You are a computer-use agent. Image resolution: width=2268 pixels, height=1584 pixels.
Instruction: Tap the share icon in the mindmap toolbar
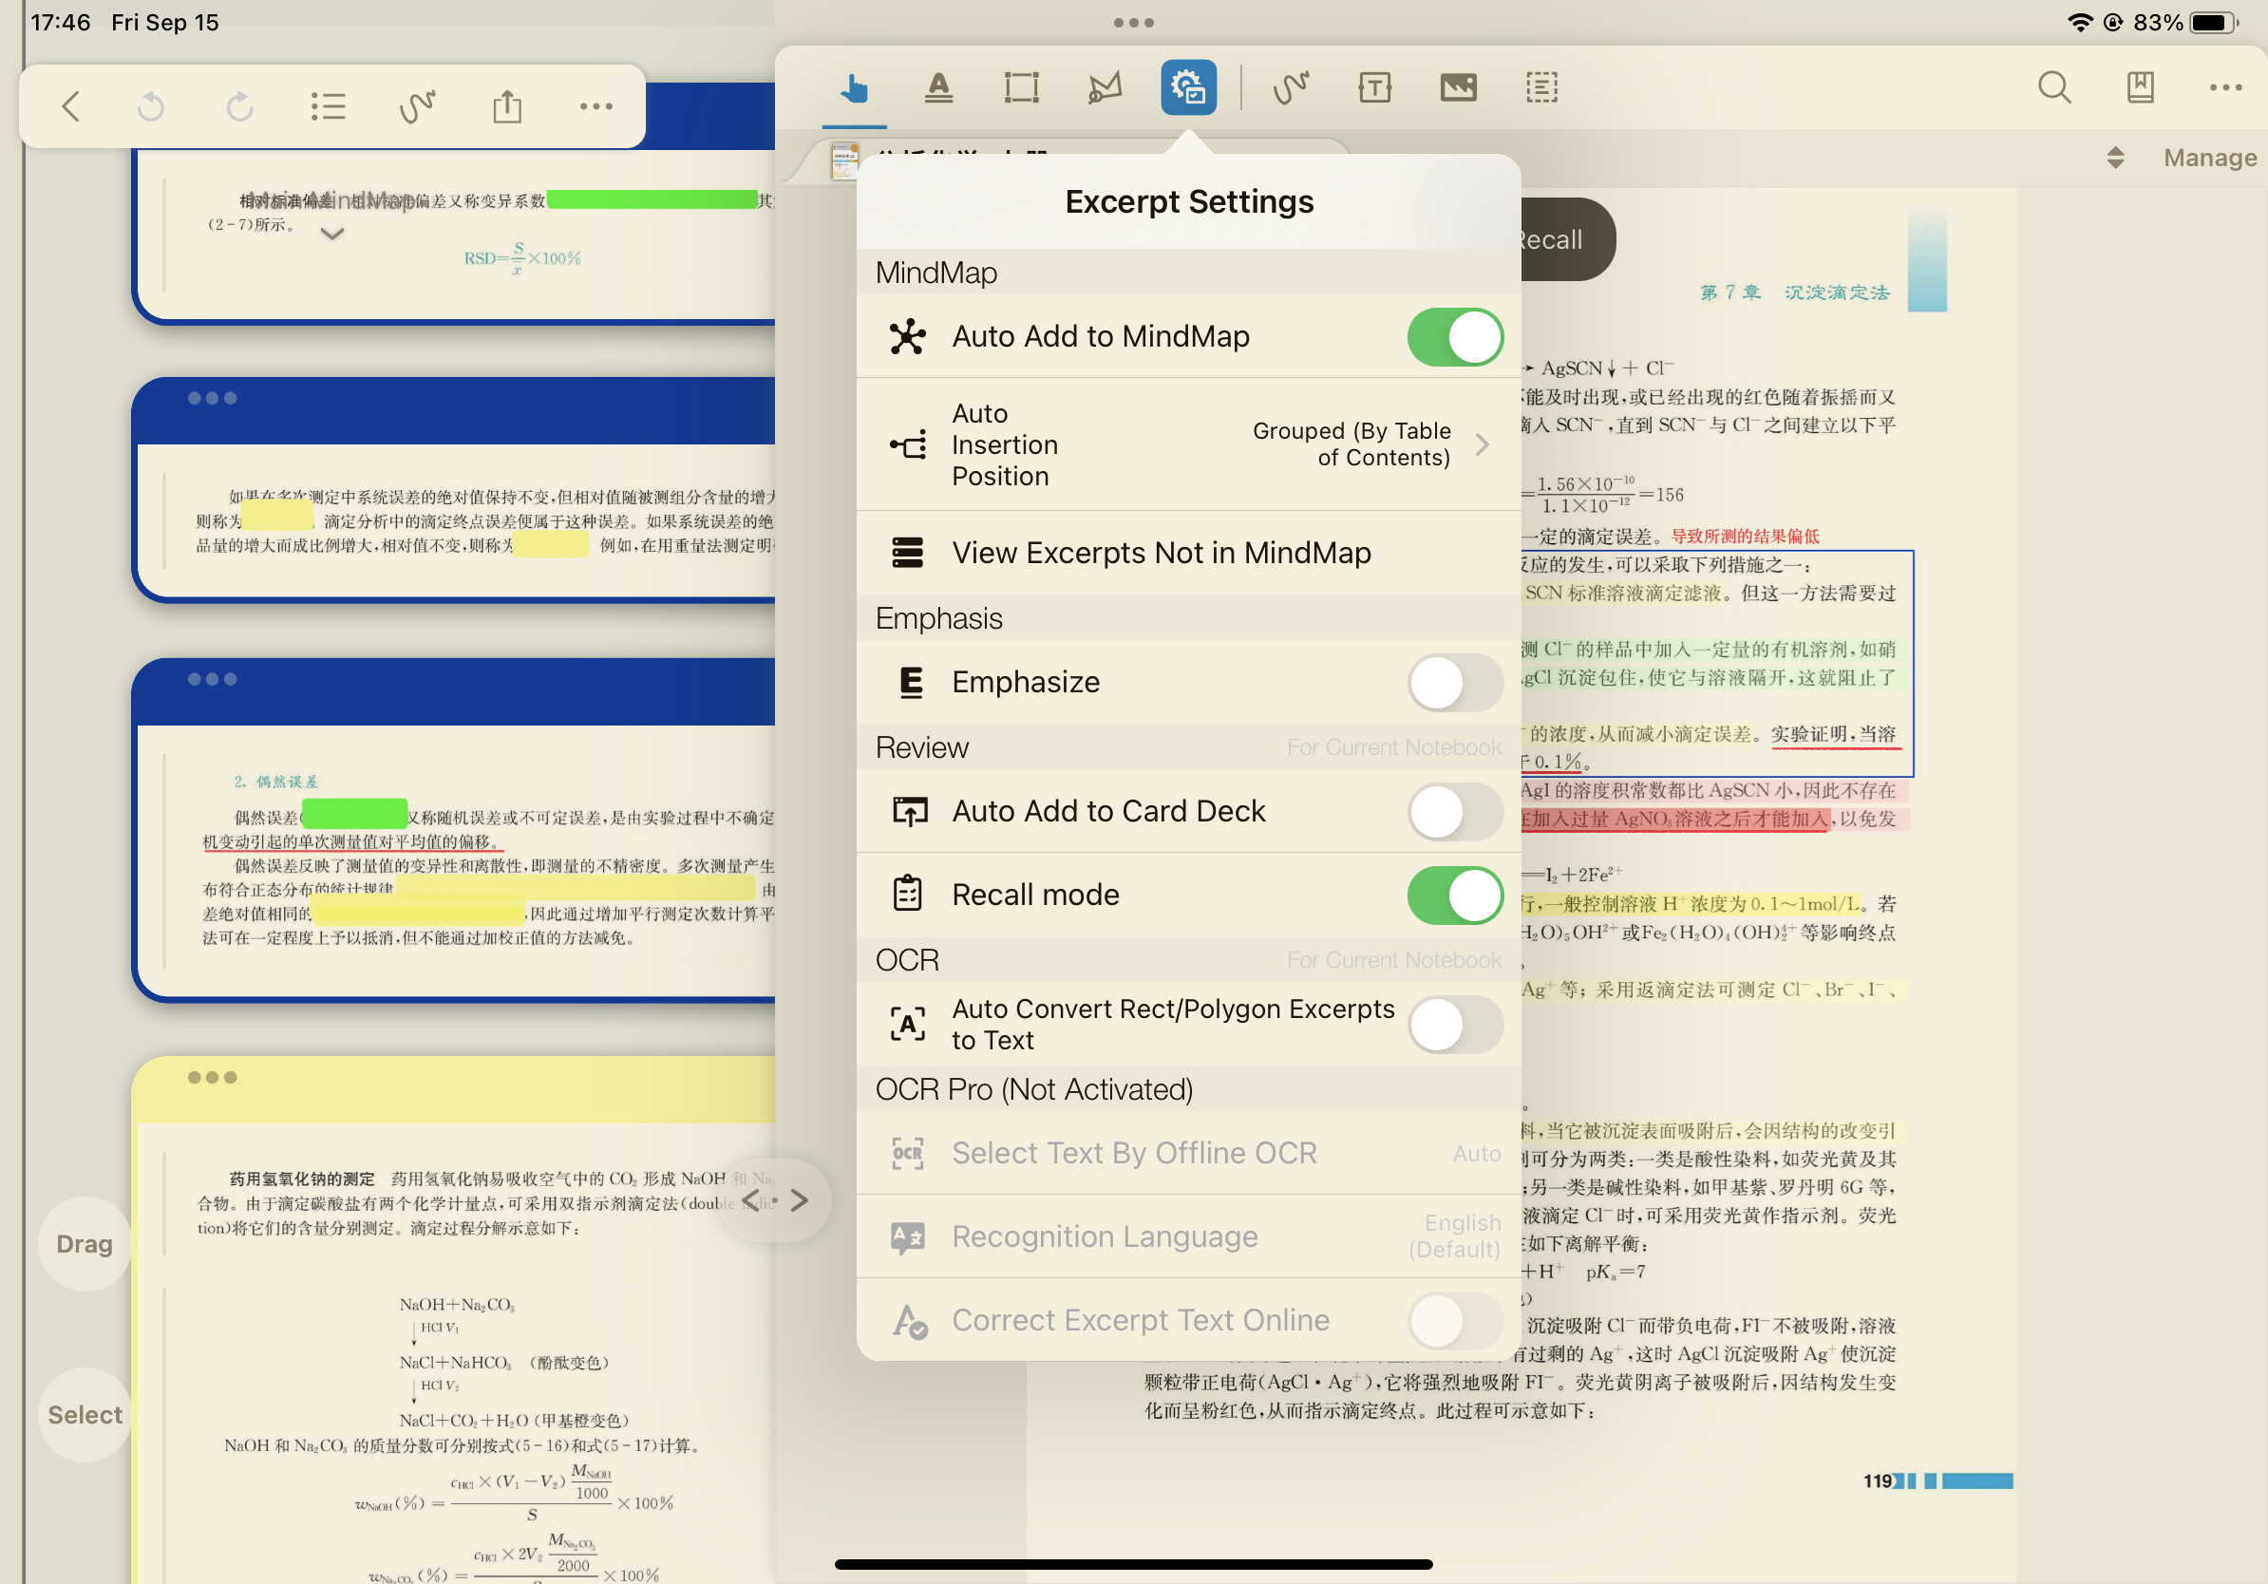point(507,105)
